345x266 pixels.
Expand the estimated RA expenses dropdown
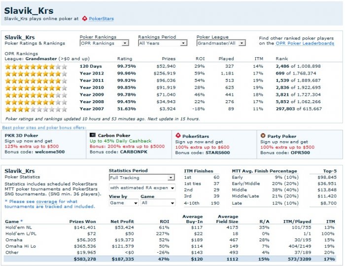[141, 188]
